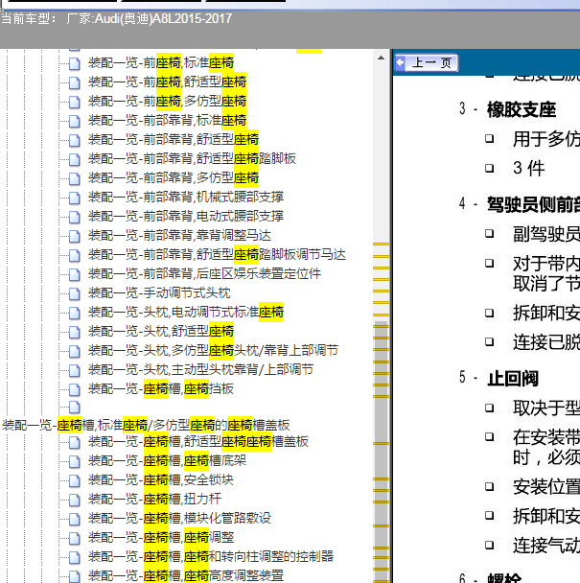Click heading 橡胶支座 in document pane
This screenshot has width=580, height=583.
522,109
